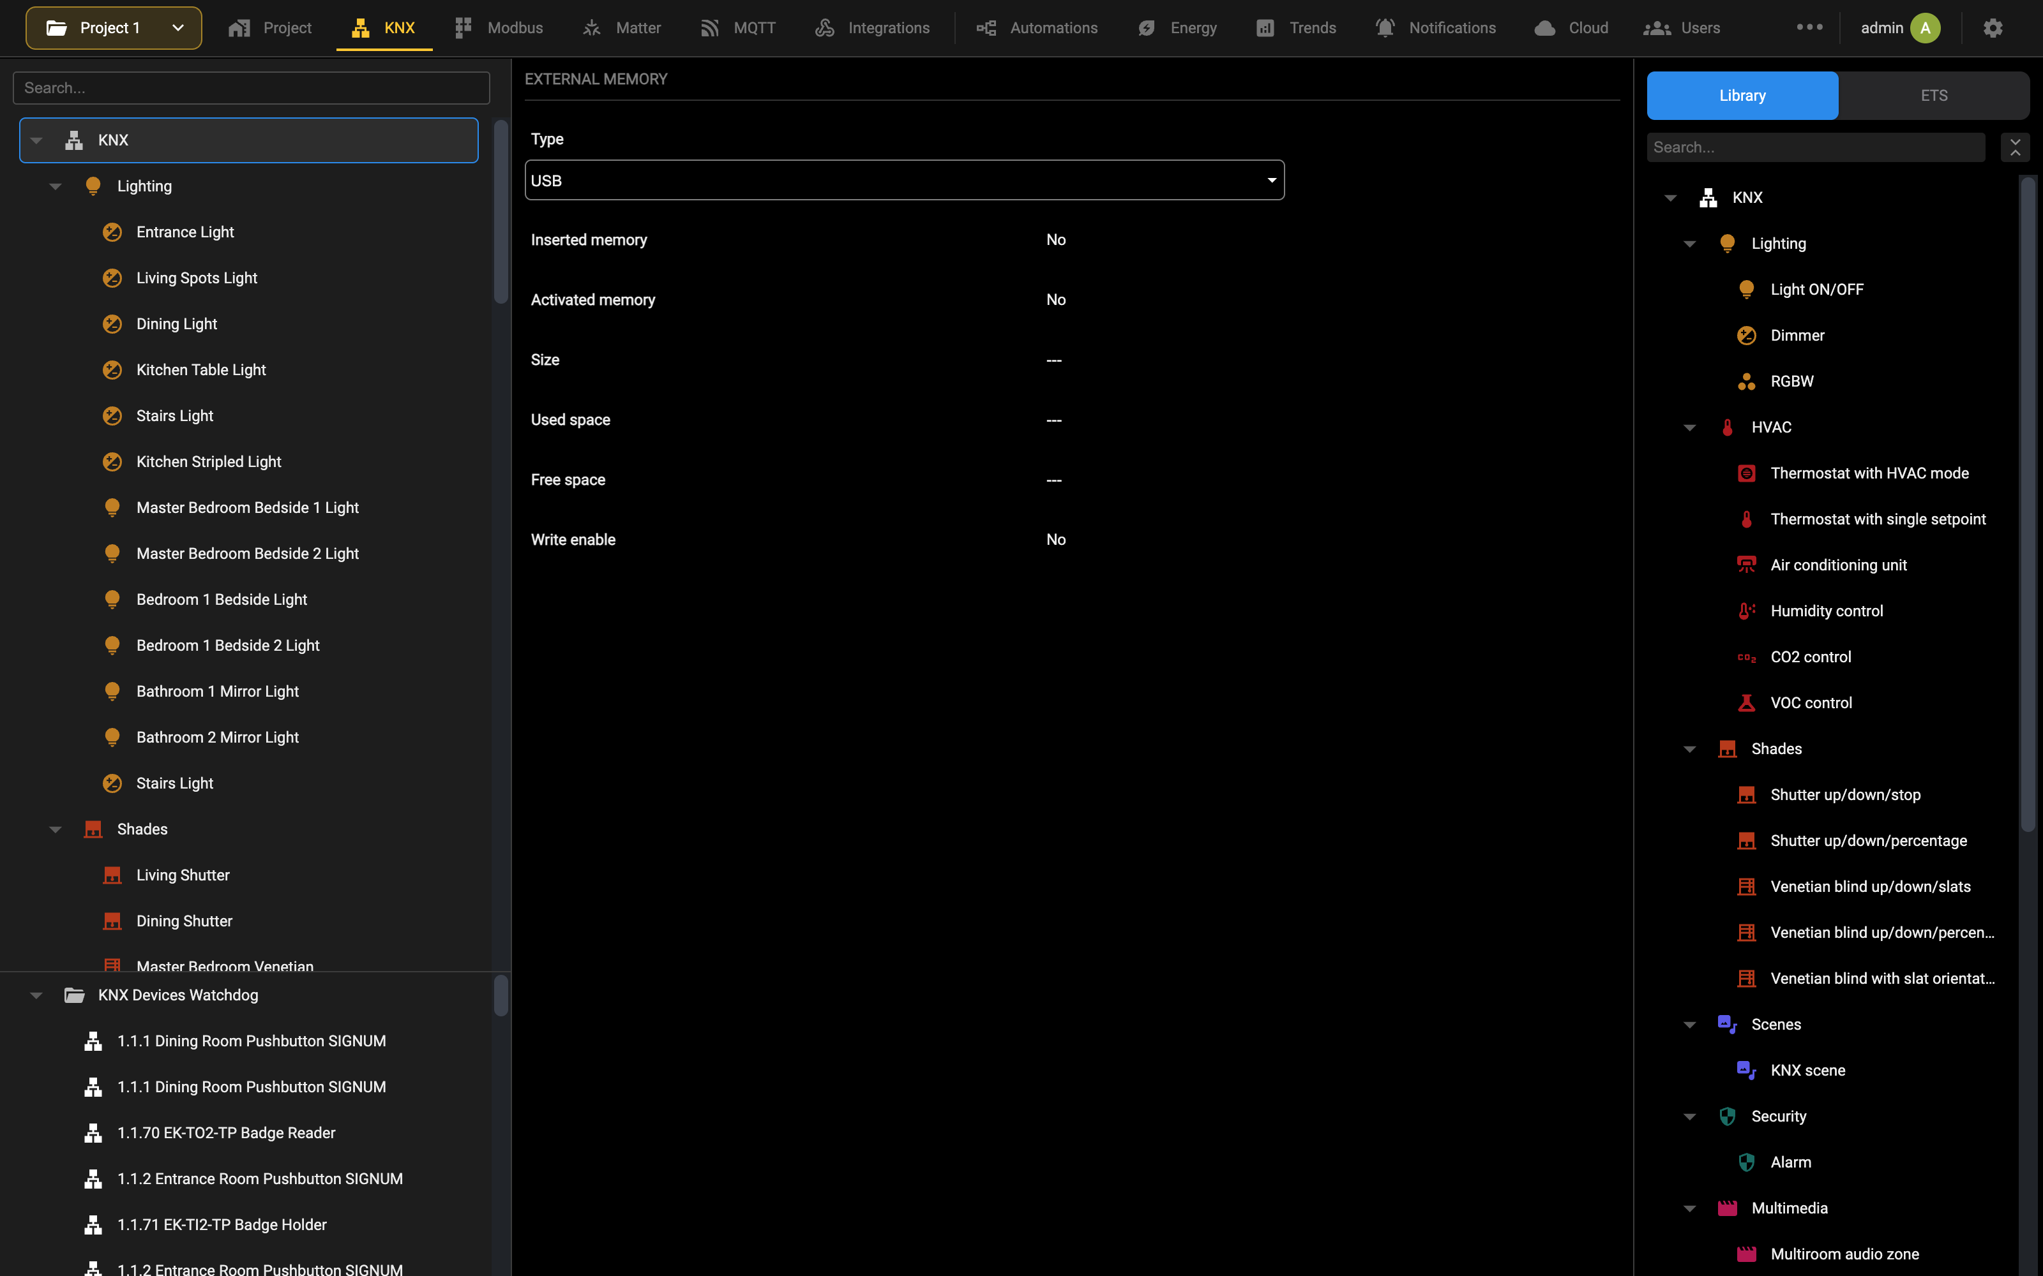This screenshot has width=2043, height=1276.
Task: Click the Humidity control icon
Action: click(x=1746, y=611)
